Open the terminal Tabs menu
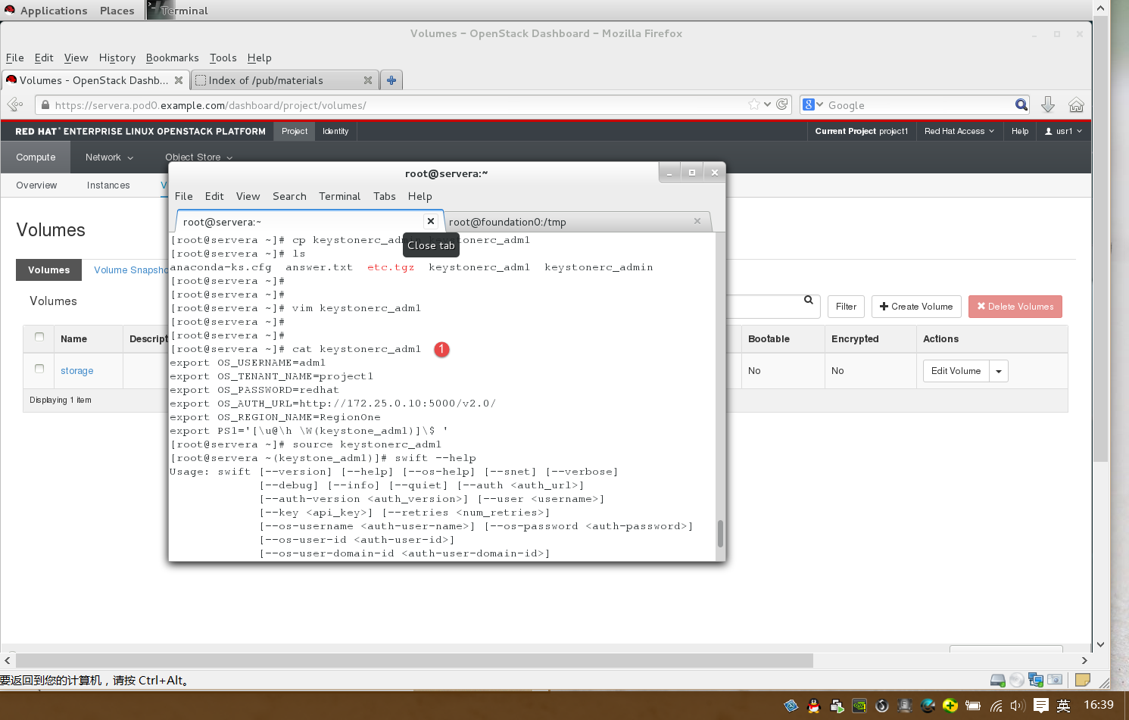 coord(384,196)
